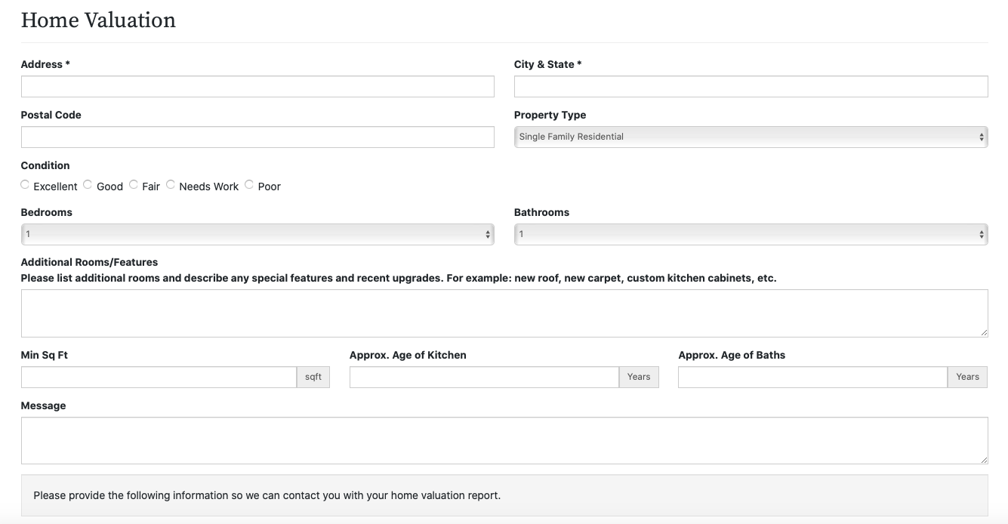Click the Additional Rooms/Features text area

(504, 313)
